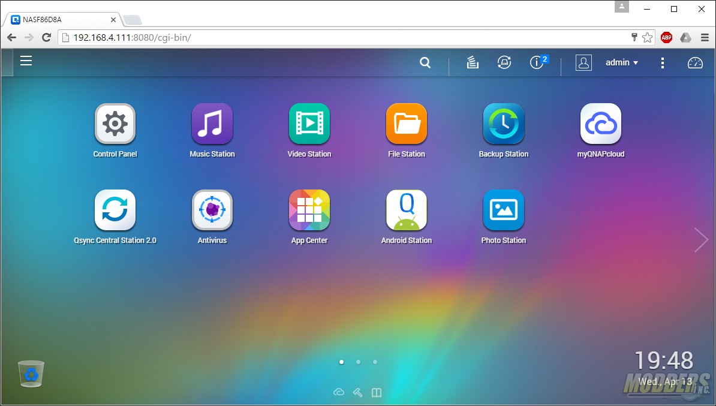The image size is (716, 406).
Task: Open the Control Panel app
Action: (x=115, y=124)
